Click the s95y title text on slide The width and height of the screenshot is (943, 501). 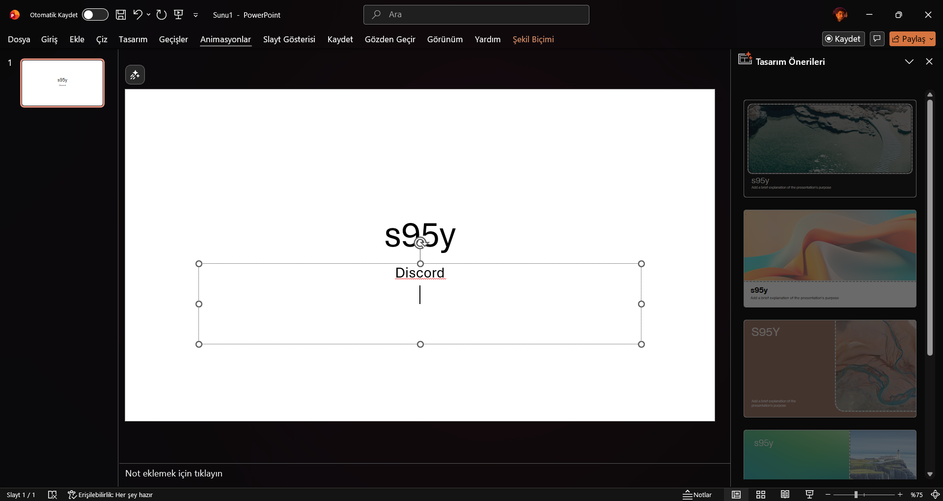point(420,235)
